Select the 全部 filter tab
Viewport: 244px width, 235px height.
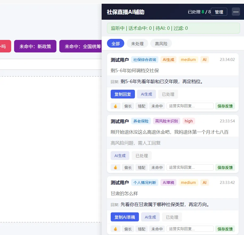(x=115, y=43)
